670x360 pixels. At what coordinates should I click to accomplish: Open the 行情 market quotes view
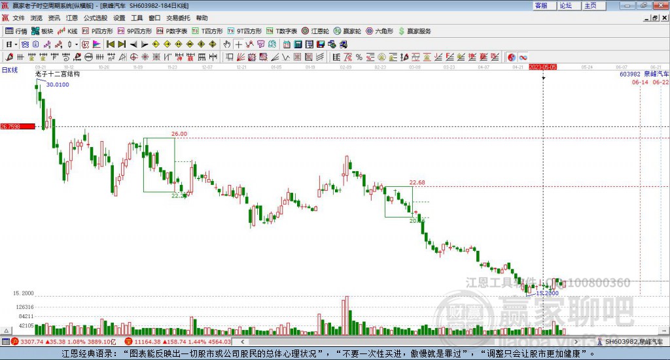[16, 31]
